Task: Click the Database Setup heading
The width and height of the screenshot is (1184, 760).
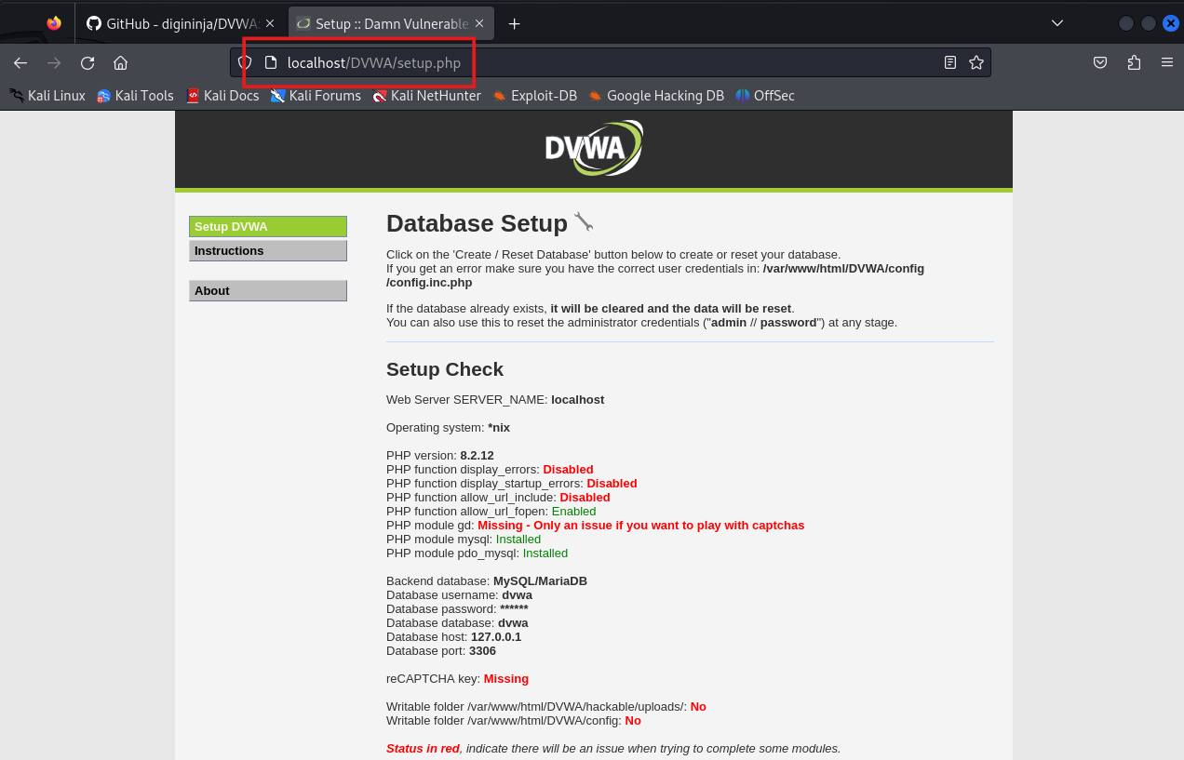Action: pyautogui.click(x=477, y=223)
